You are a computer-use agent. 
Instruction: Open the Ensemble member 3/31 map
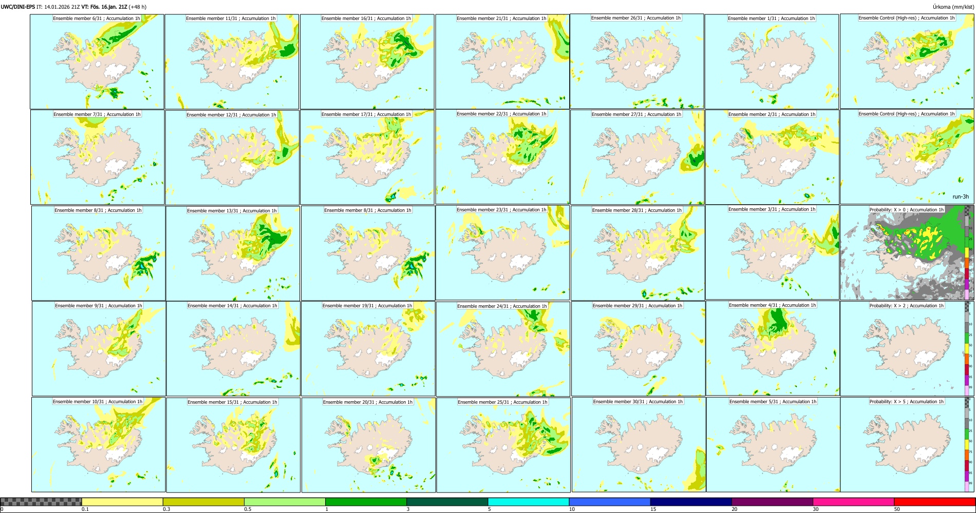(772, 252)
